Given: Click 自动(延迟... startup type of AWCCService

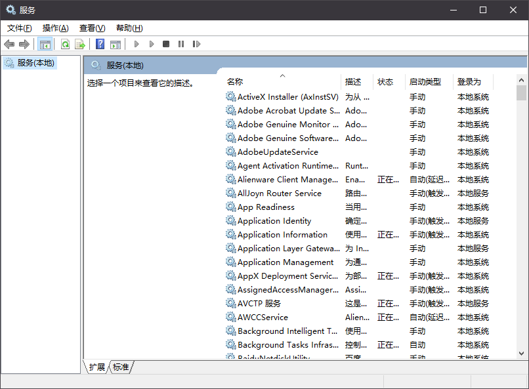Looking at the screenshot, I should pos(429,317).
